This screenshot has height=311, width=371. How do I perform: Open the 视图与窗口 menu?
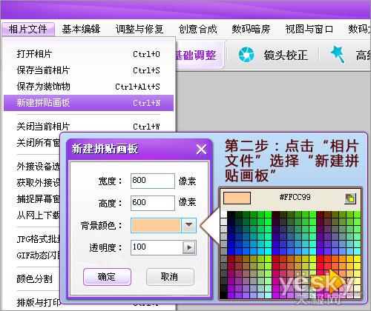(309, 29)
